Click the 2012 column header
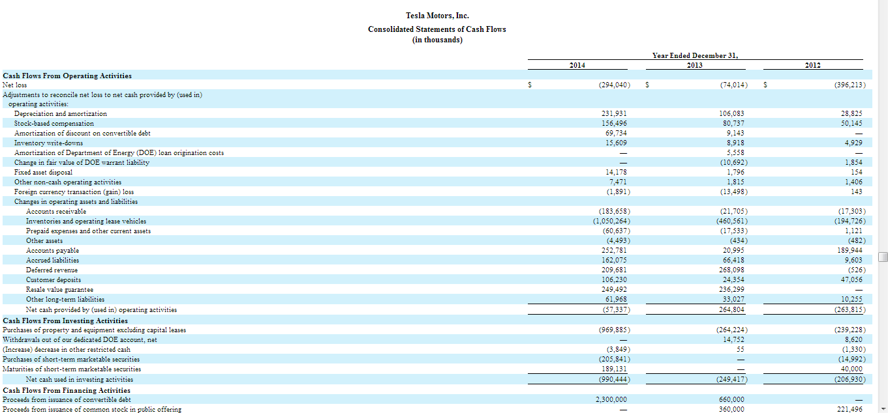The height and width of the screenshot is (413, 888). tap(812, 65)
